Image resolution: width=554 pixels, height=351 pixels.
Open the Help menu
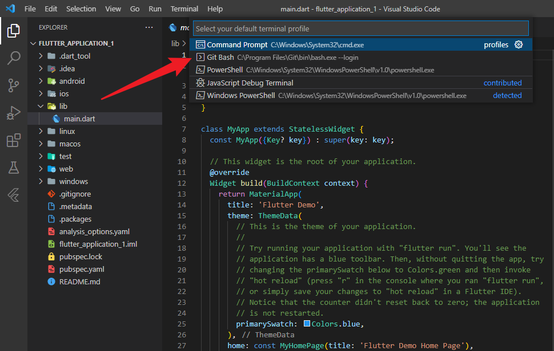215,9
